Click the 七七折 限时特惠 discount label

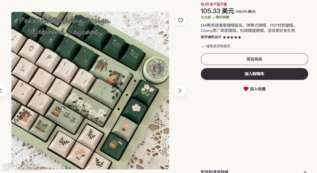[x=215, y=17]
